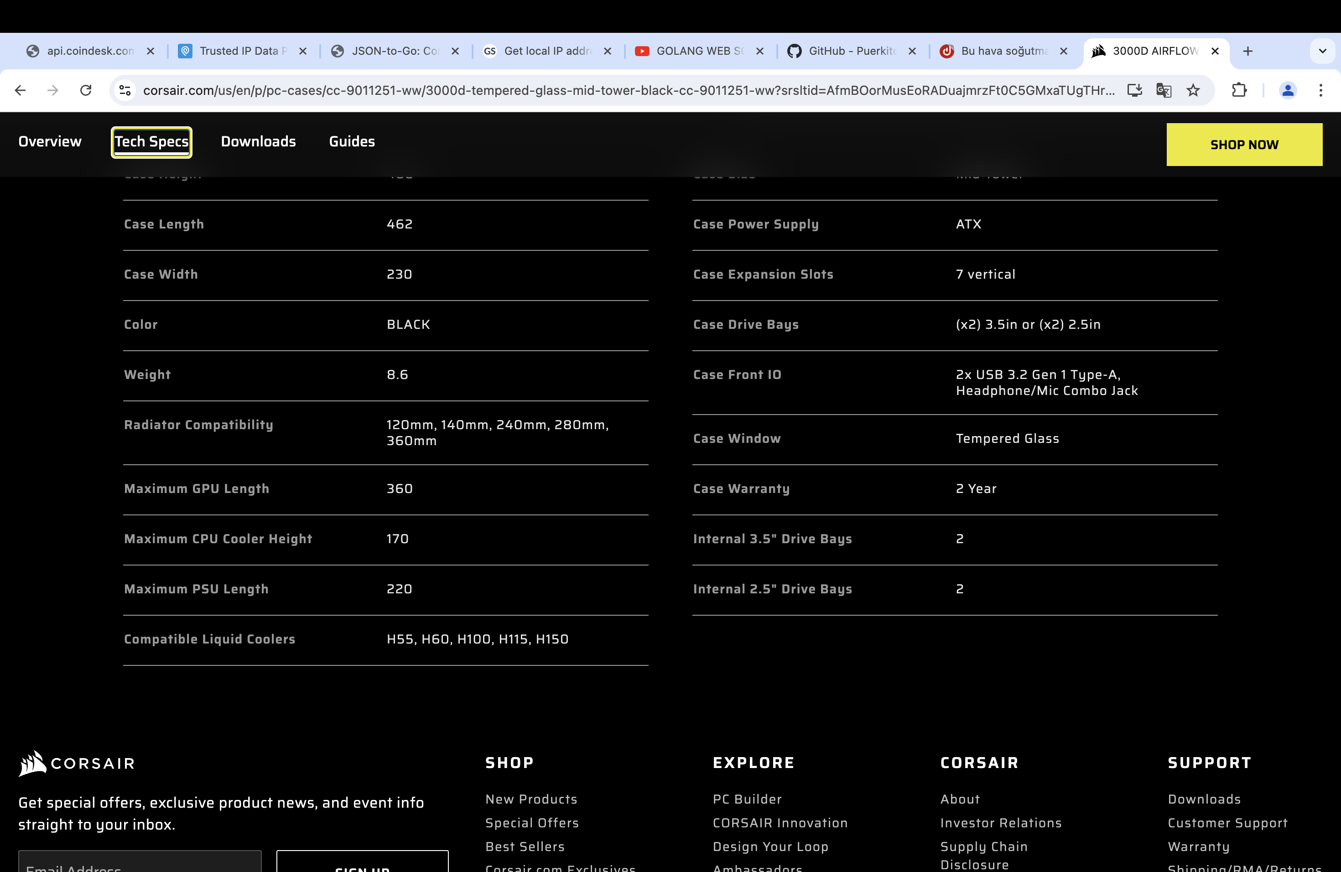
Task: Reload the Corsair page
Action: 86,90
